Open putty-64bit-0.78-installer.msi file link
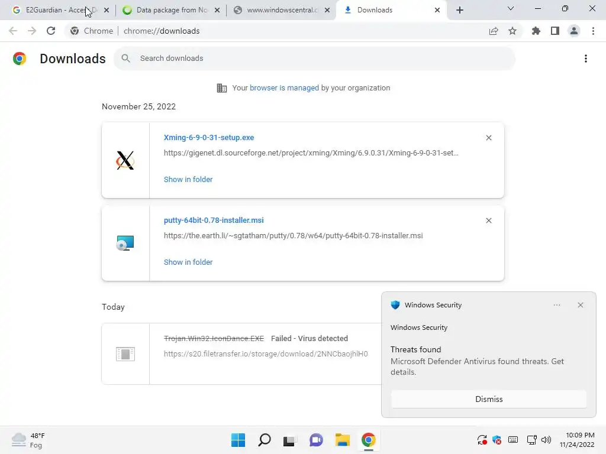The height and width of the screenshot is (454, 606). 214,220
